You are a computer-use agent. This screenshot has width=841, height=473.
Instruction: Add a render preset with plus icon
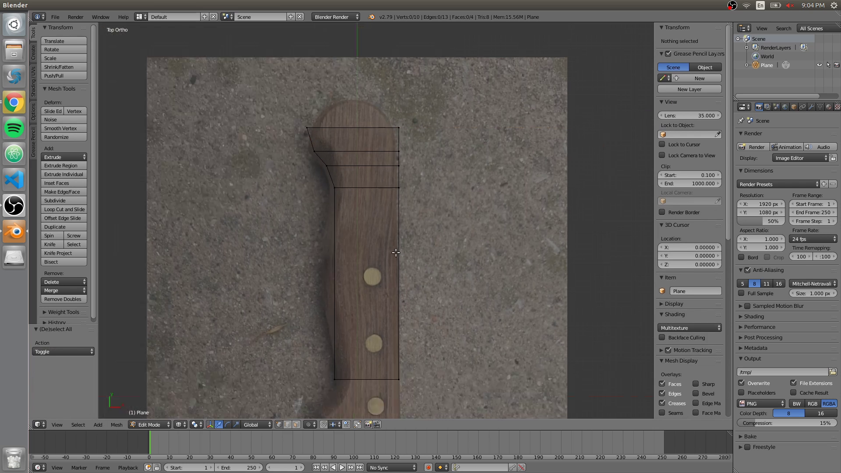(x=824, y=184)
